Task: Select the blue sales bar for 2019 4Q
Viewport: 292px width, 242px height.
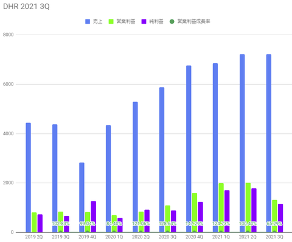Action: click(x=82, y=198)
